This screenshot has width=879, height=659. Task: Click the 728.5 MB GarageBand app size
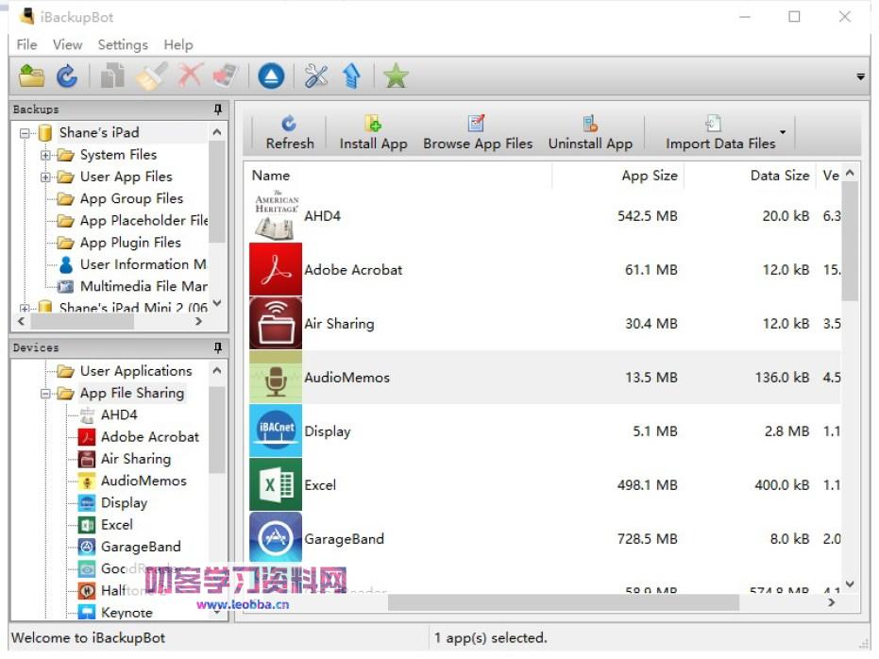pos(647,538)
